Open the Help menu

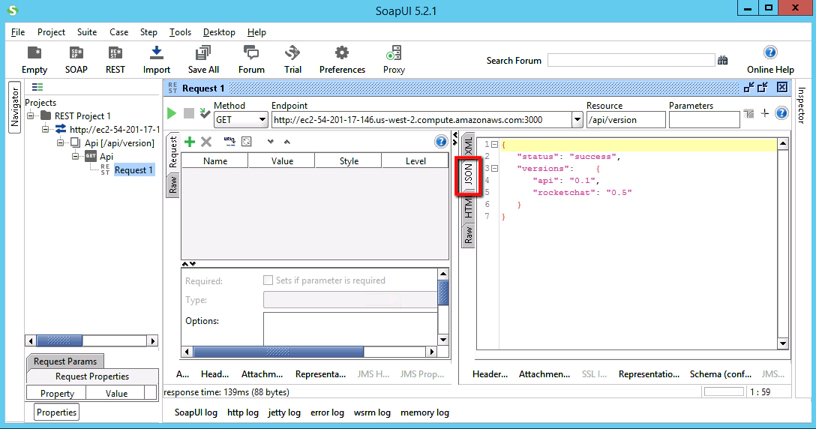256,32
